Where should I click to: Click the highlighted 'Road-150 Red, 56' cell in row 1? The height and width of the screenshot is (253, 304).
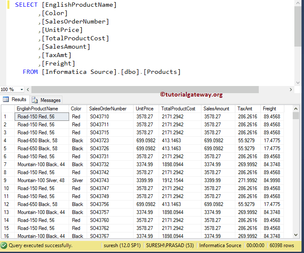42,117
